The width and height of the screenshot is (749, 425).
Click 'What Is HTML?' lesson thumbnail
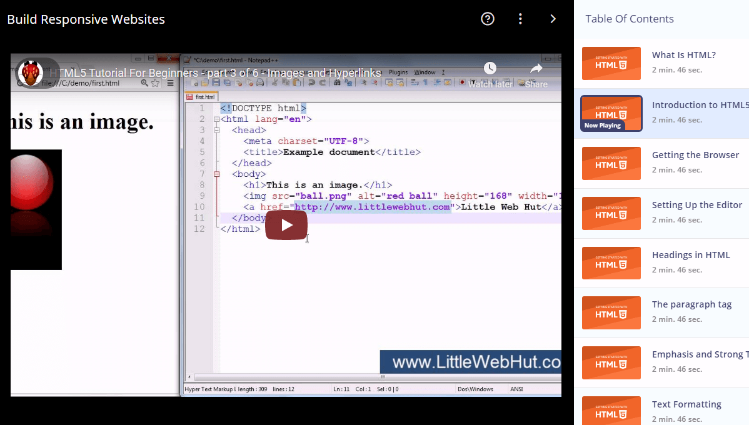611,63
